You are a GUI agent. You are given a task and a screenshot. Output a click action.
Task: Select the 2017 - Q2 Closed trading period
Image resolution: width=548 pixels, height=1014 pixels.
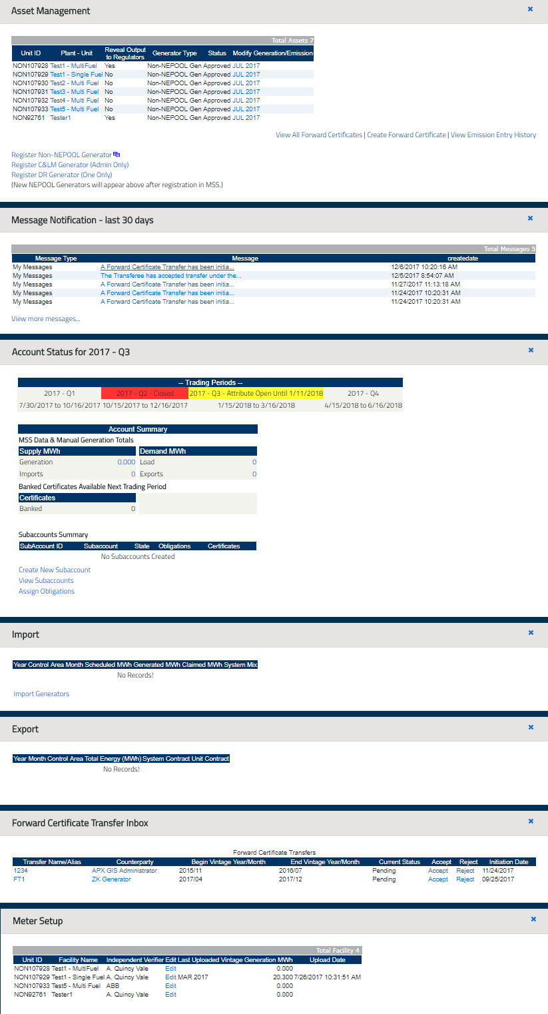(144, 393)
